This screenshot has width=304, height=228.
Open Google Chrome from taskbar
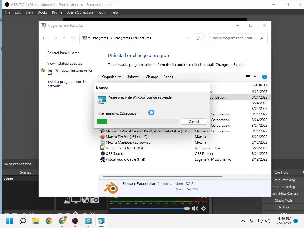pos(49,221)
